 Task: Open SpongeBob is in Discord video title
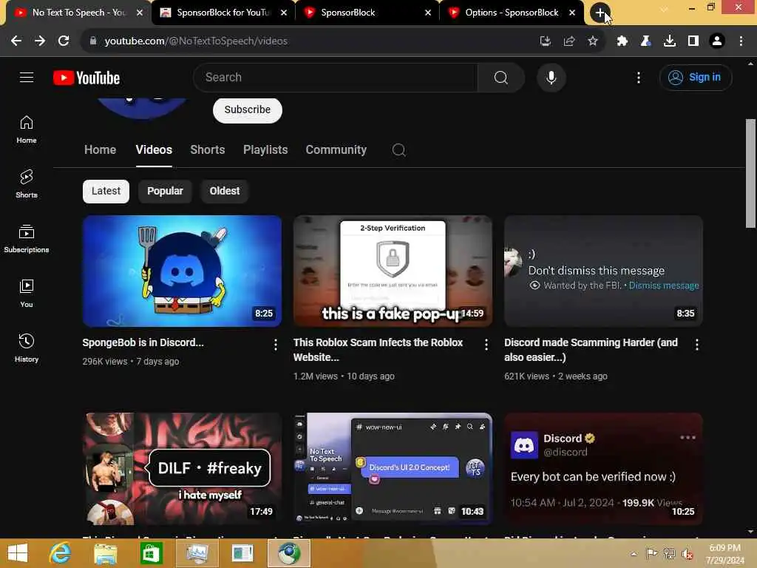[143, 342]
